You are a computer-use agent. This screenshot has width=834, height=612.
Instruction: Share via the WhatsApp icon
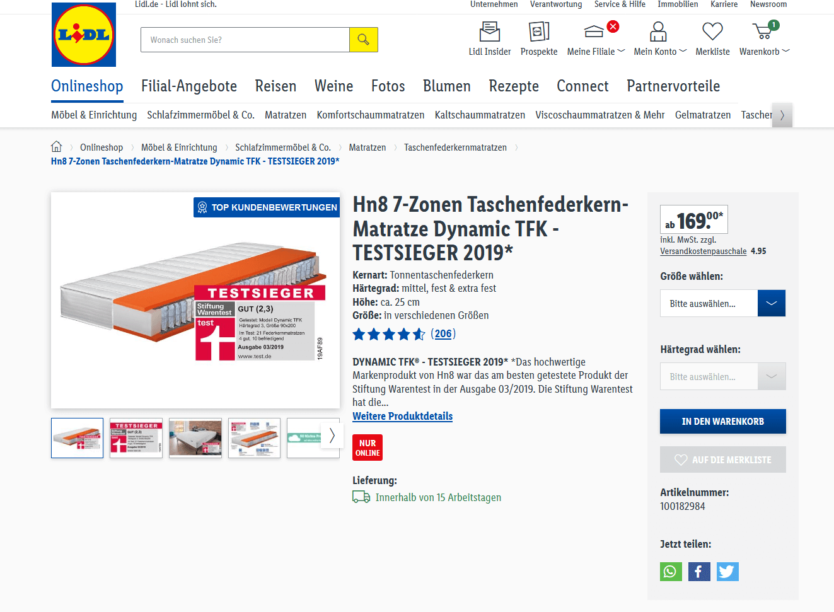point(671,572)
